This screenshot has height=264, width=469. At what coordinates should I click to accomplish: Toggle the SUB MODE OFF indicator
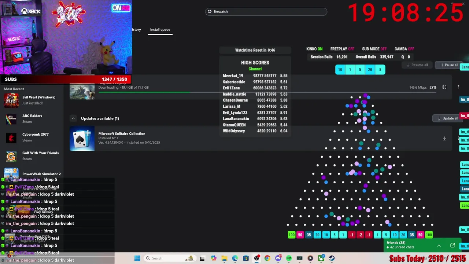(374, 49)
